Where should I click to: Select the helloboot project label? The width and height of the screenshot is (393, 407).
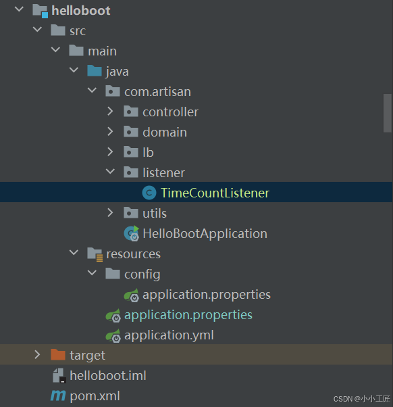coord(81,11)
